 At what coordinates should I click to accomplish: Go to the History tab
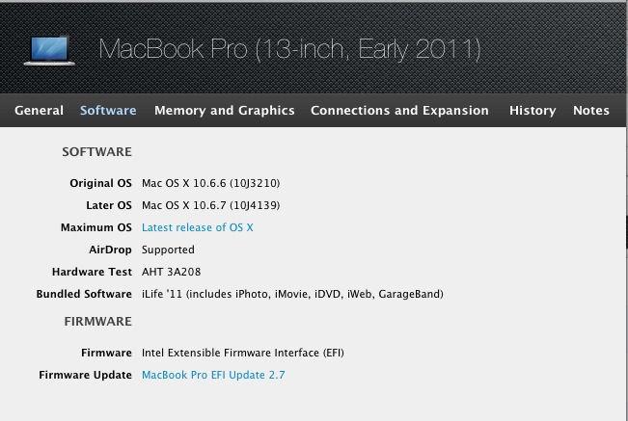pos(532,111)
